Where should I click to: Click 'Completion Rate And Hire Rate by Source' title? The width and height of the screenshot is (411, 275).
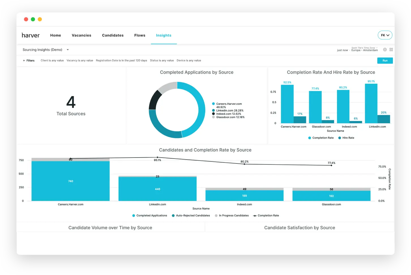coord(331,72)
